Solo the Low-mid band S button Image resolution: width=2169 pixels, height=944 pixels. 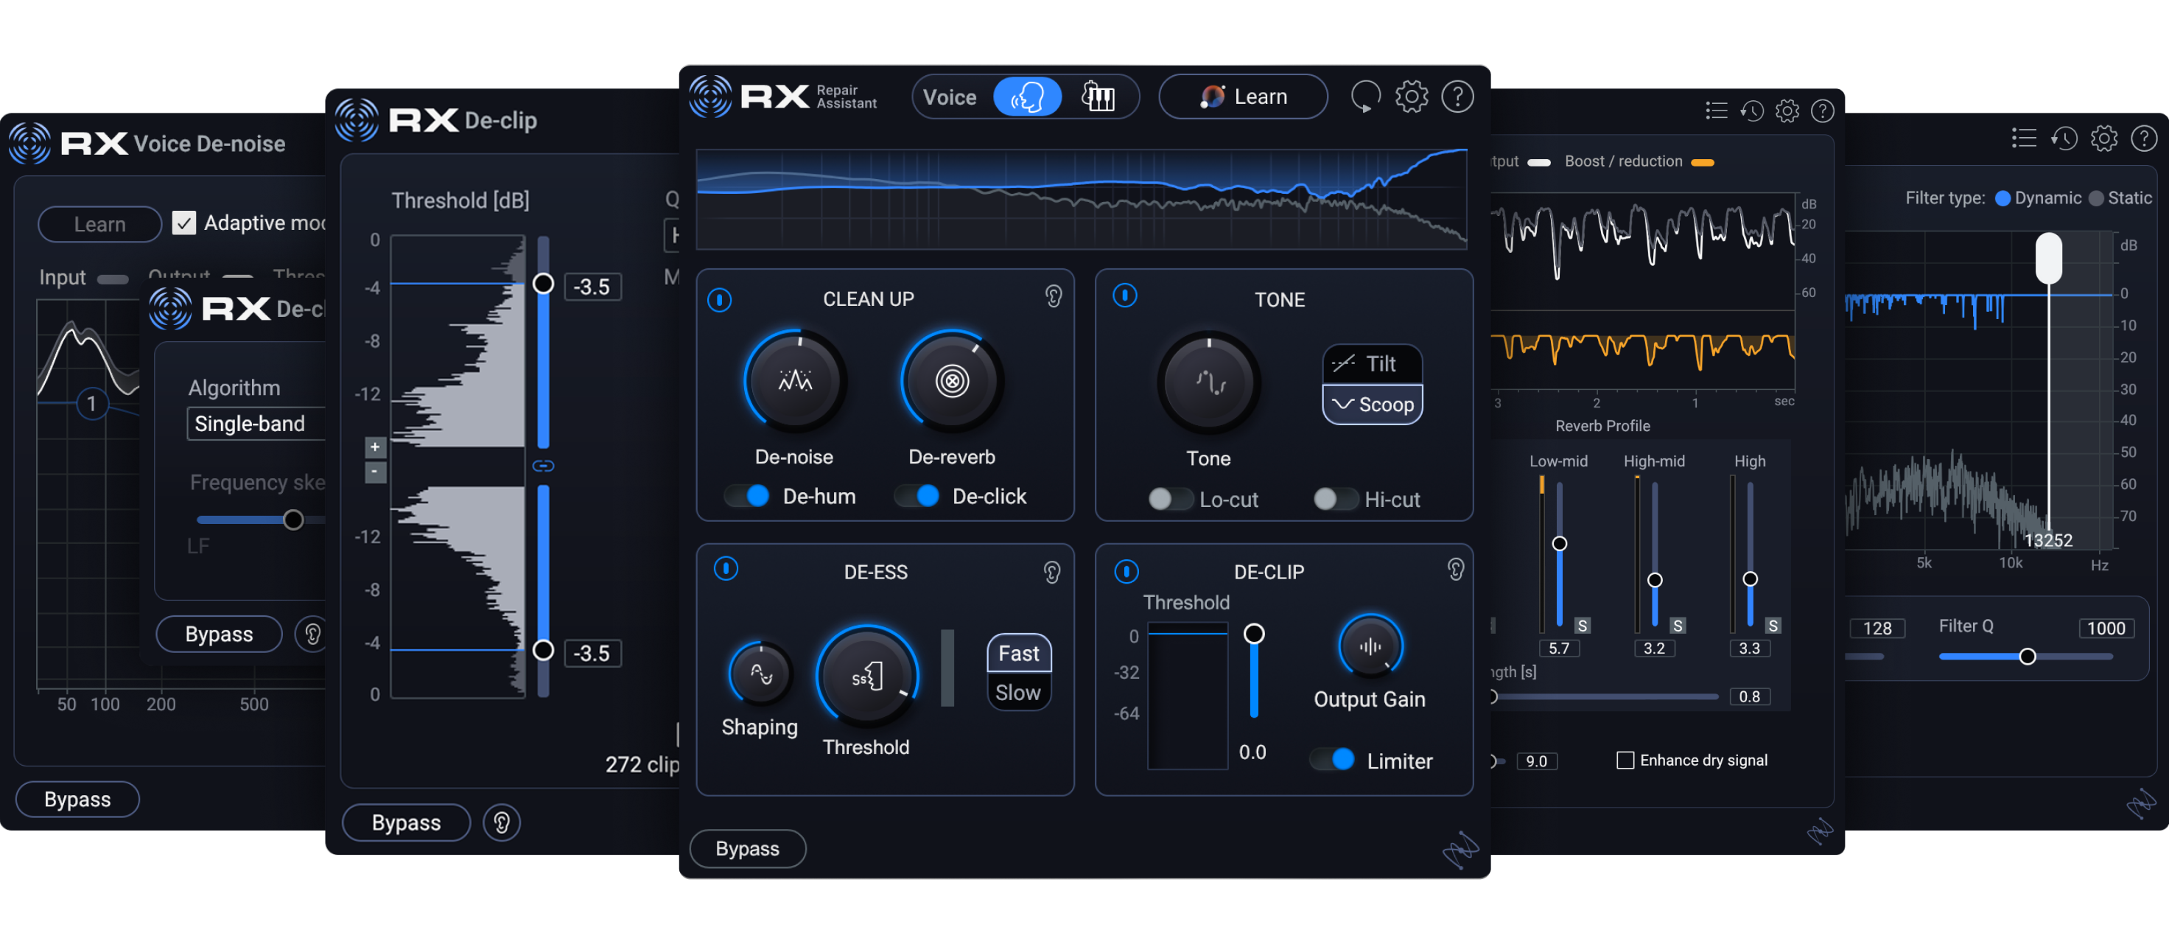pos(1582,626)
